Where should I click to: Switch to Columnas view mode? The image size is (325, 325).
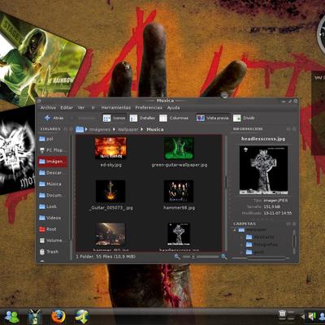pos(174,118)
